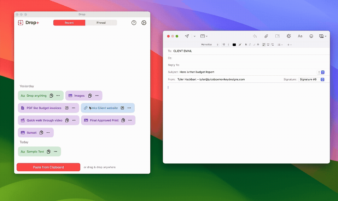Click the image icon on the Sunset chip
338x201 pixels.
(23, 133)
